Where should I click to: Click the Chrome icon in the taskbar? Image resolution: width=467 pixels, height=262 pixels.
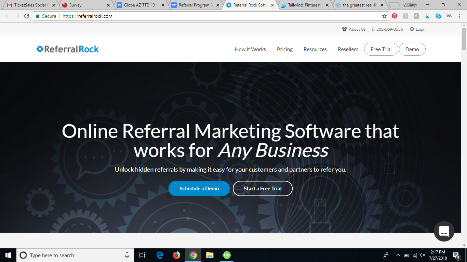pos(193,255)
